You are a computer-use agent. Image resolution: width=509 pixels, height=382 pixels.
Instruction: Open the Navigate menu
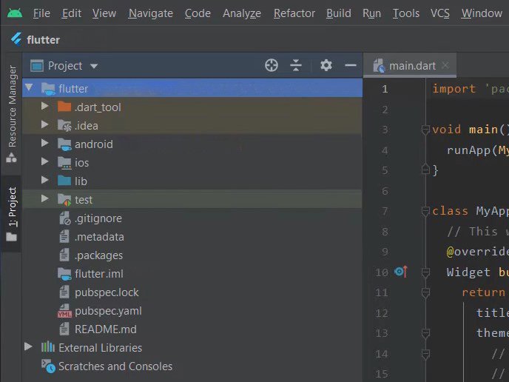(151, 13)
